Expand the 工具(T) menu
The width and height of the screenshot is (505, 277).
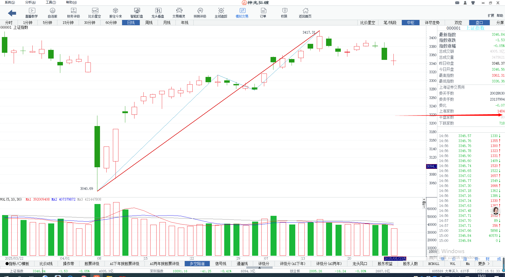click(51, 2)
